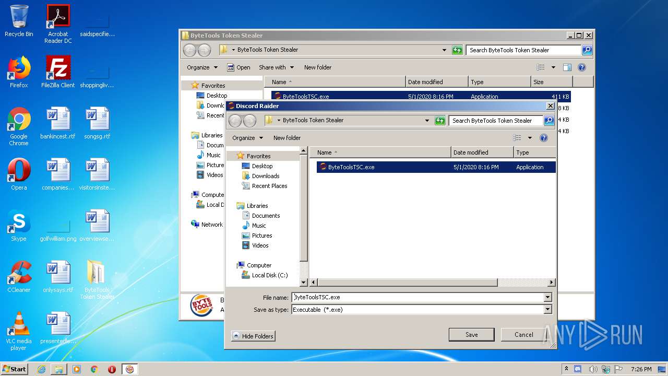
Task: Open VLC media player shortcut
Action: (x=19, y=331)
